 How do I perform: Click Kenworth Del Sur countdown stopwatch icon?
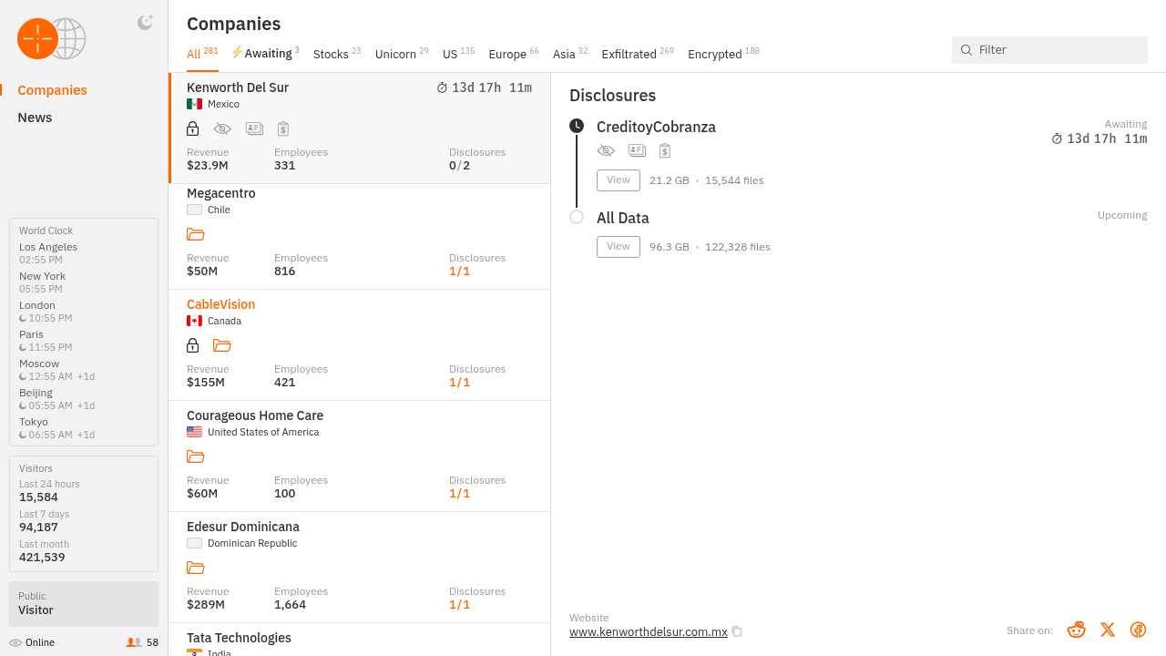click(x=443, y=87)
